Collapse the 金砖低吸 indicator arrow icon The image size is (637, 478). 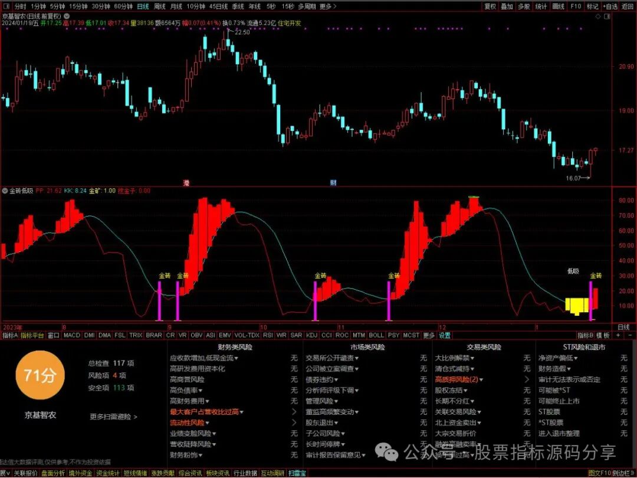[x=5, y=191]
